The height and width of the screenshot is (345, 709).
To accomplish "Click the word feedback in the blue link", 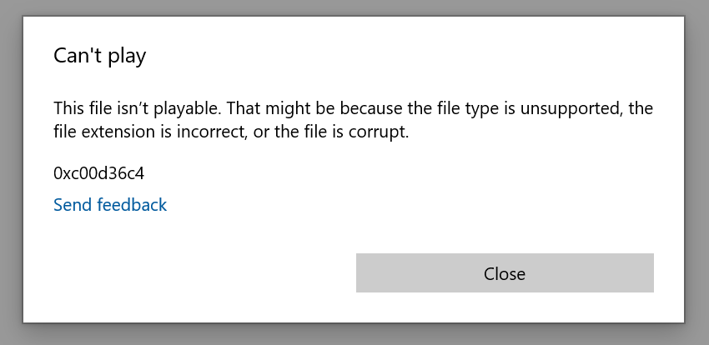I will click(132, 204).
